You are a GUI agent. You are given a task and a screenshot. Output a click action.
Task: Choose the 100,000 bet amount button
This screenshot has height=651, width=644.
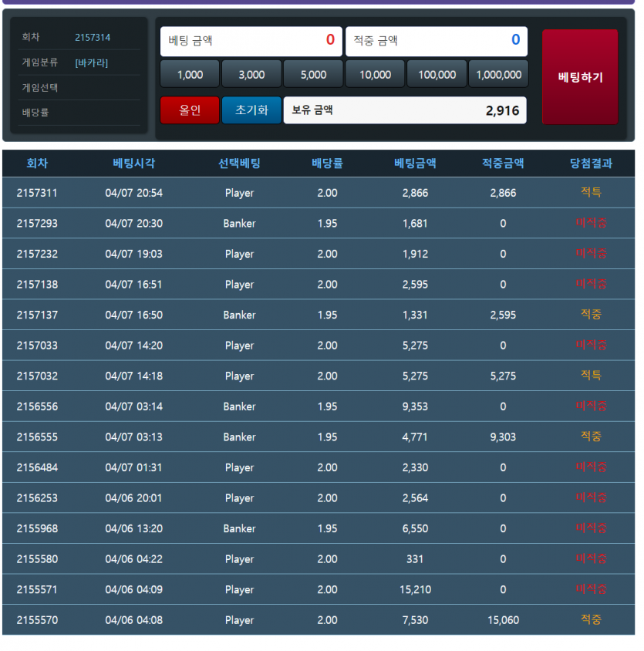click(437, 75)
